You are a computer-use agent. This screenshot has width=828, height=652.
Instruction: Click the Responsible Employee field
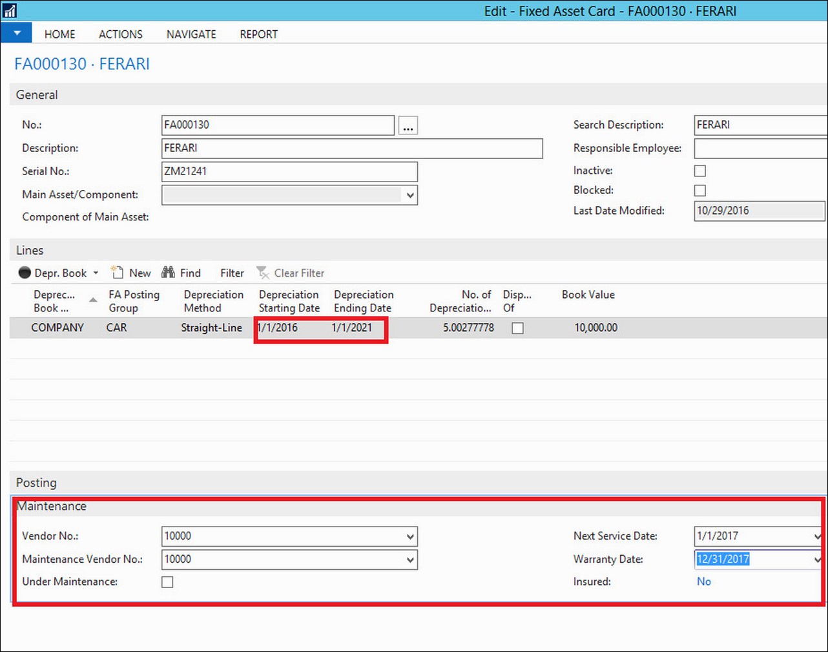click(x=761, y=148)
